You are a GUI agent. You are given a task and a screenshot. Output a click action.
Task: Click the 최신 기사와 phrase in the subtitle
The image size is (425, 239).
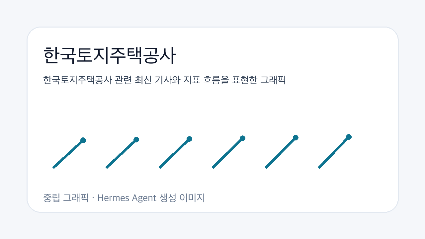coord(156,80)
